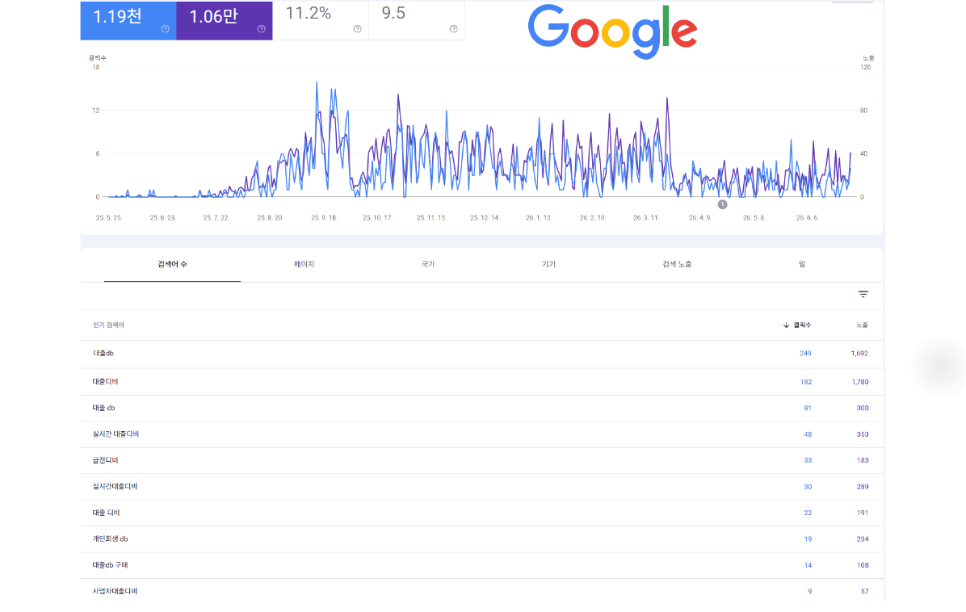Toggle the 1.19천 total clicks metric card
966x612 pixels.
(x=128, y=20)
